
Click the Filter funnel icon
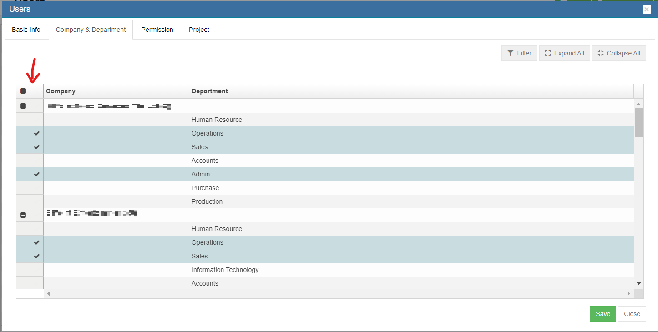click(x=511, y=53)
